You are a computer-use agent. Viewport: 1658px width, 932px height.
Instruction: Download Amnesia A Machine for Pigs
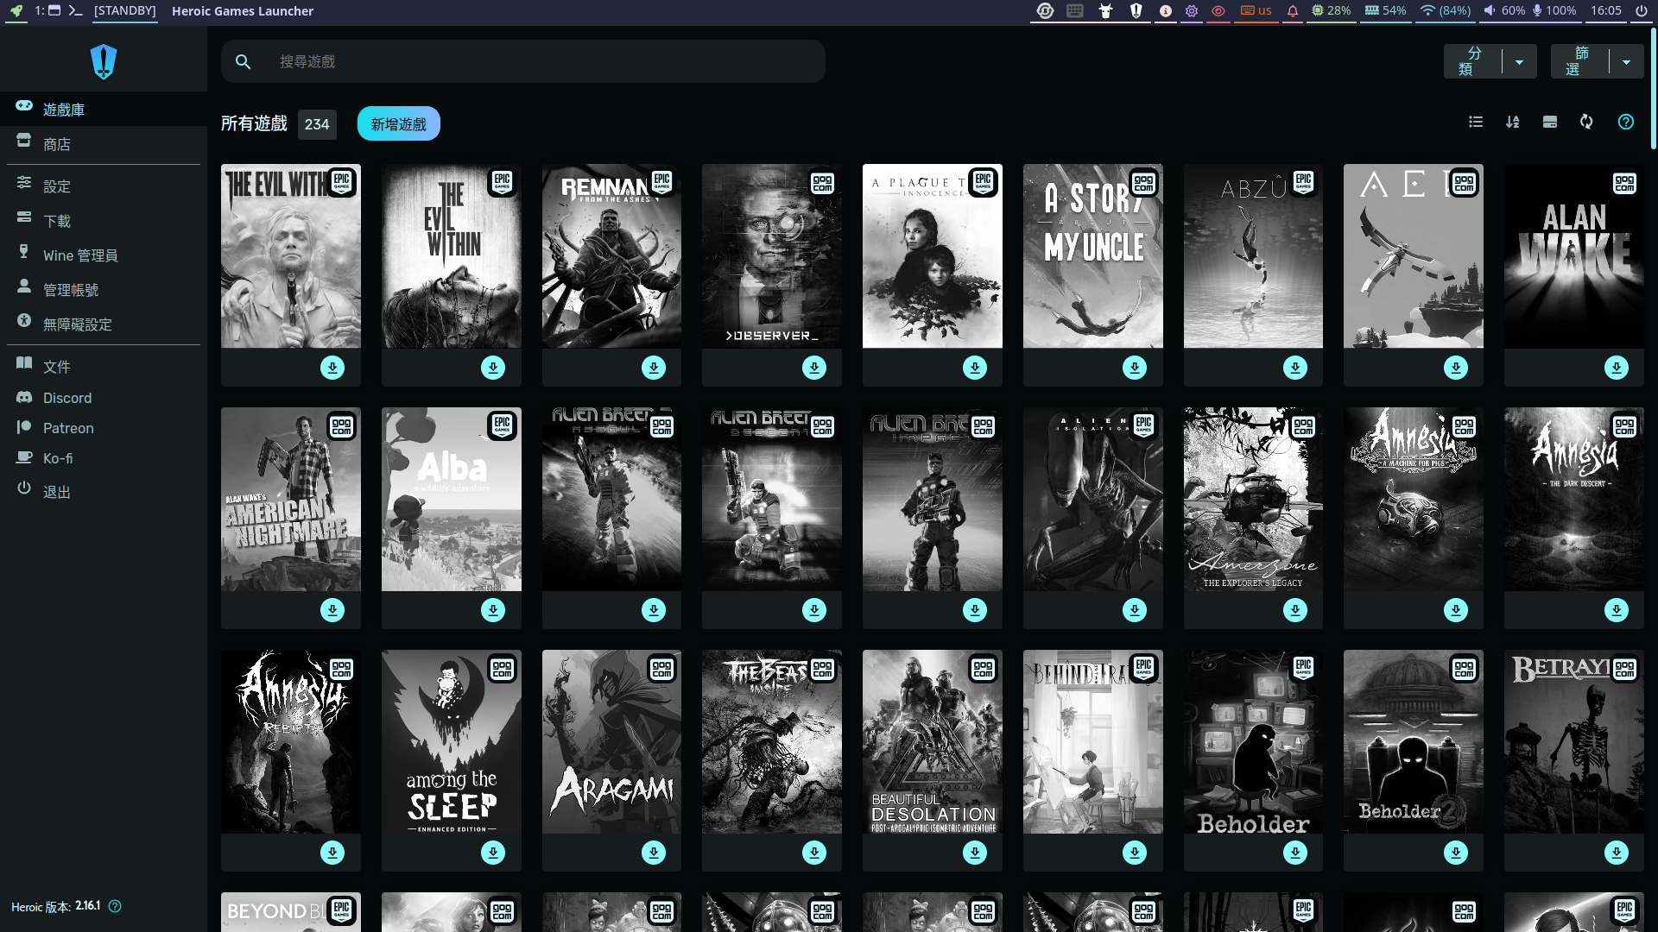[1456, 610]
